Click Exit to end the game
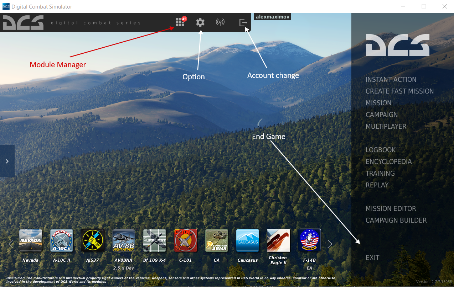This screenshot has height=287, width=454. click(x=372, y=258)
